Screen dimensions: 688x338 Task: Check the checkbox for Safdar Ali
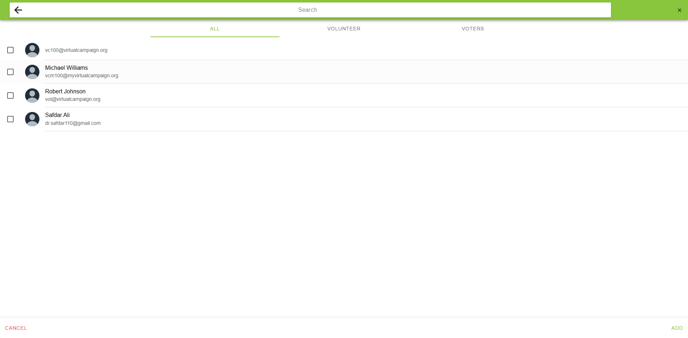pos(10,119)
